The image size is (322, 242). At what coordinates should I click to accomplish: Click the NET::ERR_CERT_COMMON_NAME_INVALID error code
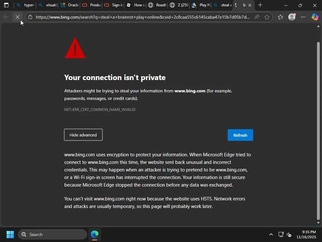click(100, 109)
